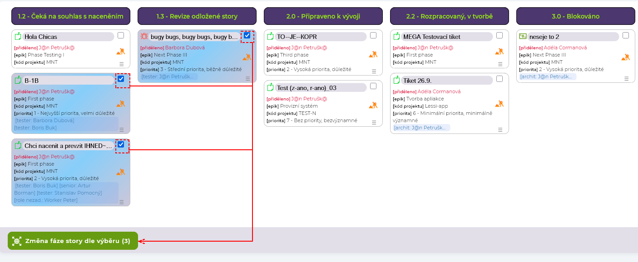Expand menu lines on TO--JE--KOPR card
This screenshot has height=262, width=638.
[x=374, y=71]
